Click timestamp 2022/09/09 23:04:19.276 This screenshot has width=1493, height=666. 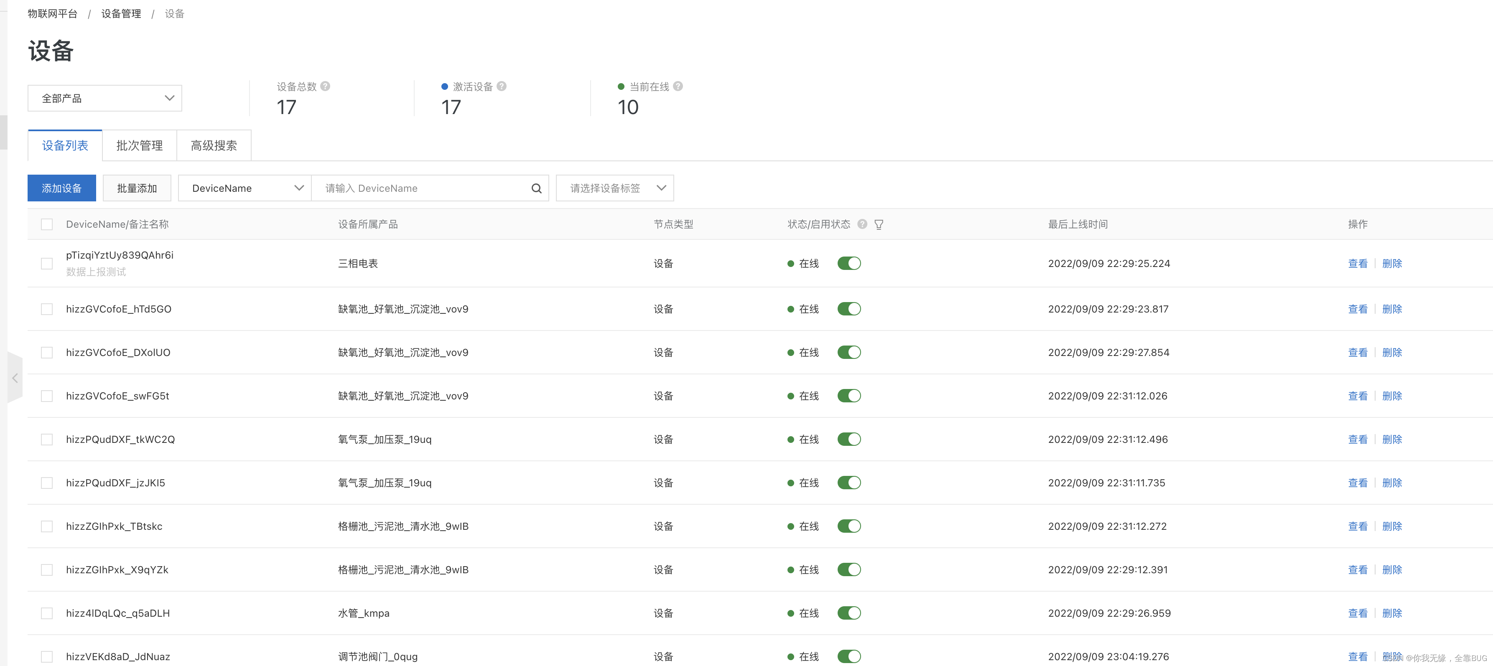click(x=1108, y=657)
